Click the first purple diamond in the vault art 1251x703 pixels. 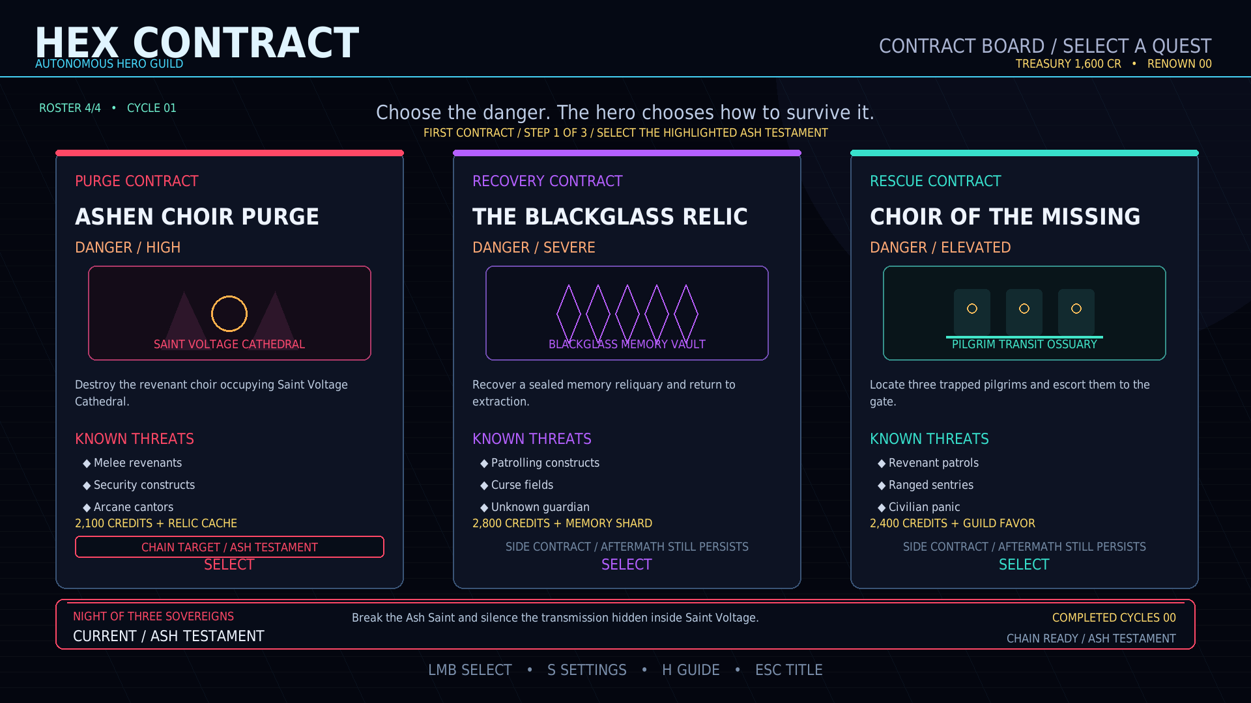point(568,313)
